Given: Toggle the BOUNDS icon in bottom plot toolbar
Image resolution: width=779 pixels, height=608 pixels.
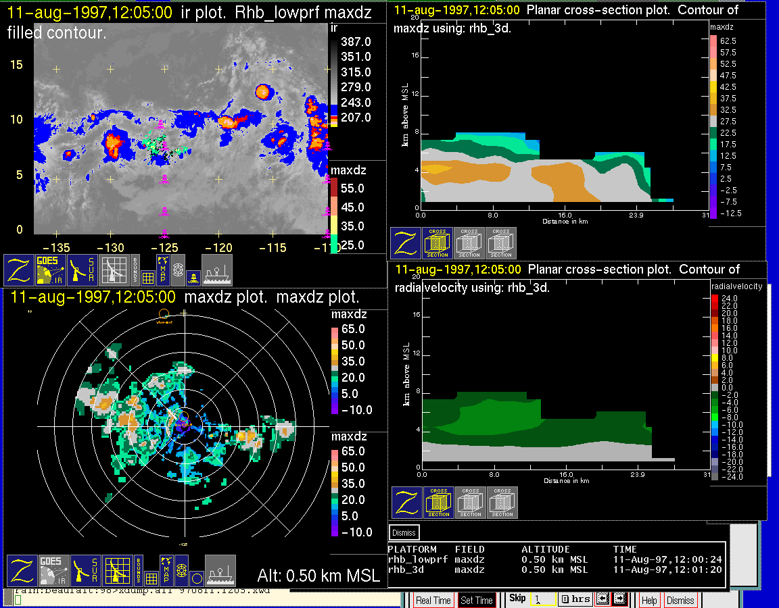Looking at the screenshot, I should point(139,571).
